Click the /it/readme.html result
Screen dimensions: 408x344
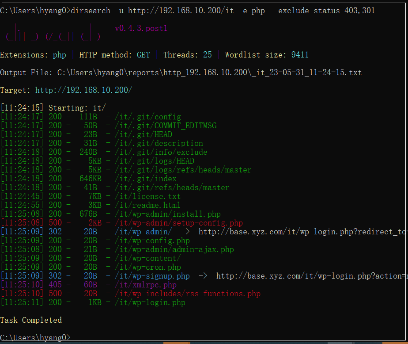[x=148, y=205]
